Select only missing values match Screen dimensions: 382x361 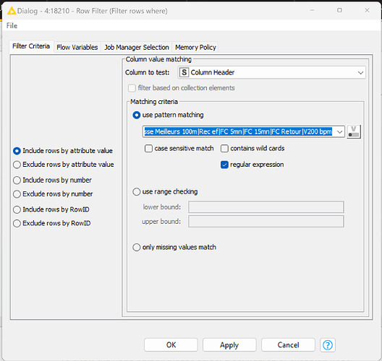coord(137,247)
